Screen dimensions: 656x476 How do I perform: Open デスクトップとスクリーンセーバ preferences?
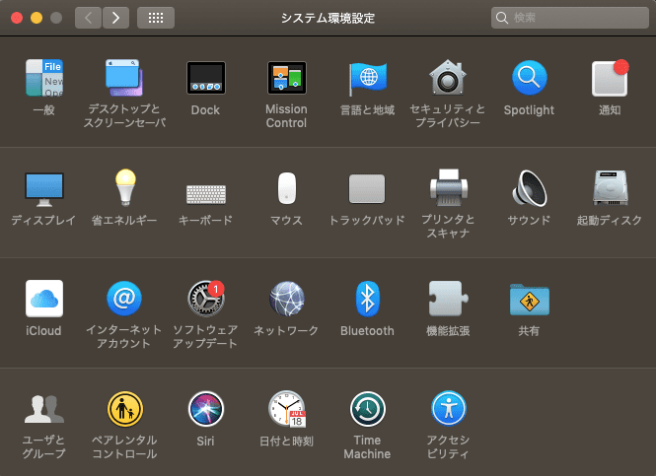click(124, 78)
